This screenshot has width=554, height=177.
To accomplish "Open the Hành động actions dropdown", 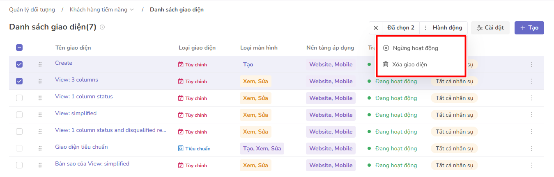I will (x=443, y=28).
